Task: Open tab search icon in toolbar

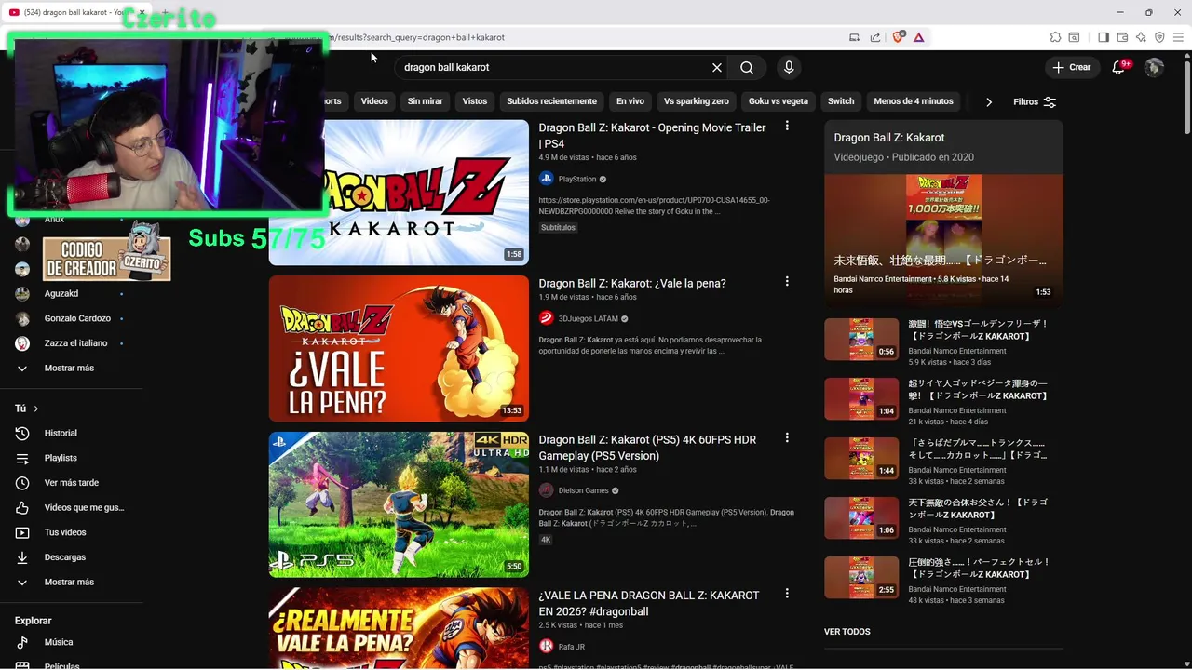Action: 1074,37
